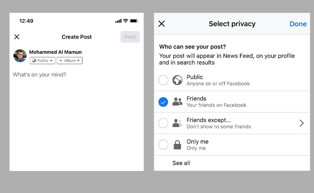Select the Only me radio button
The width and height of the screenshot is (314, 193).
click(x=163, y=145)
